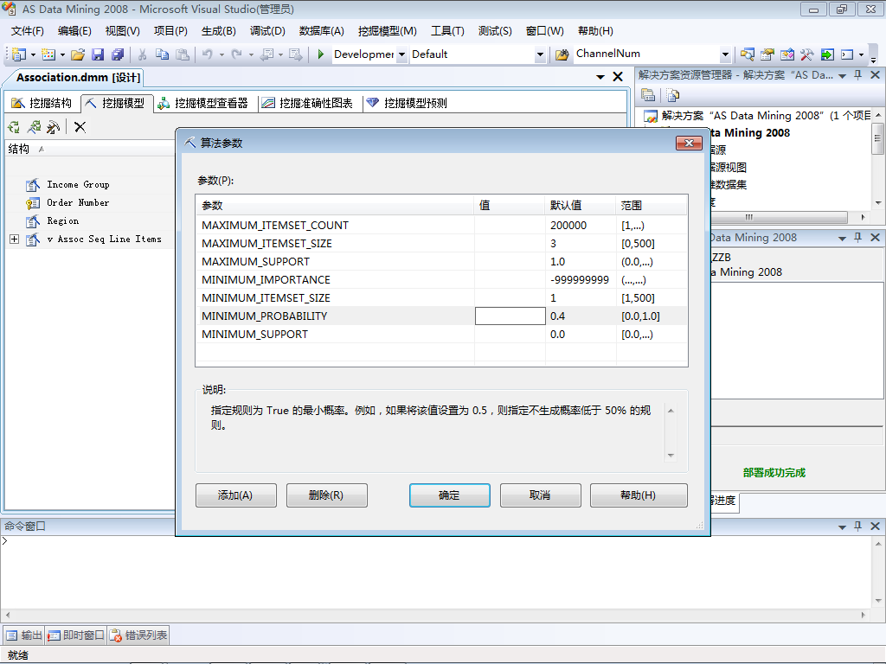Click the delete X icon in mining model toolbar

pos(80,127)
